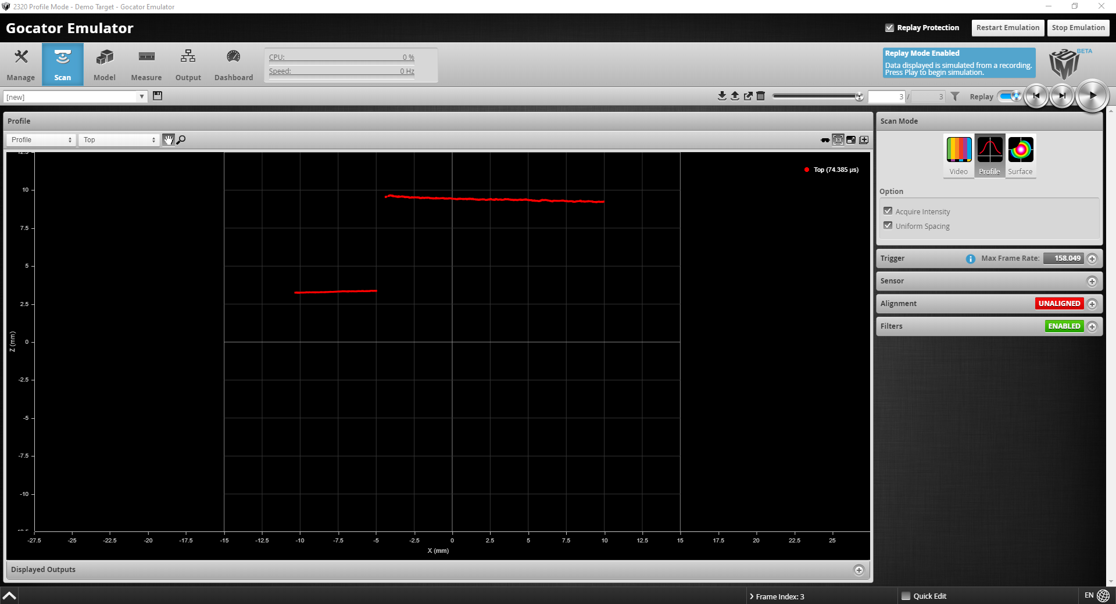
Task: Expand the Displayed Outputs section
Action: 859,570
